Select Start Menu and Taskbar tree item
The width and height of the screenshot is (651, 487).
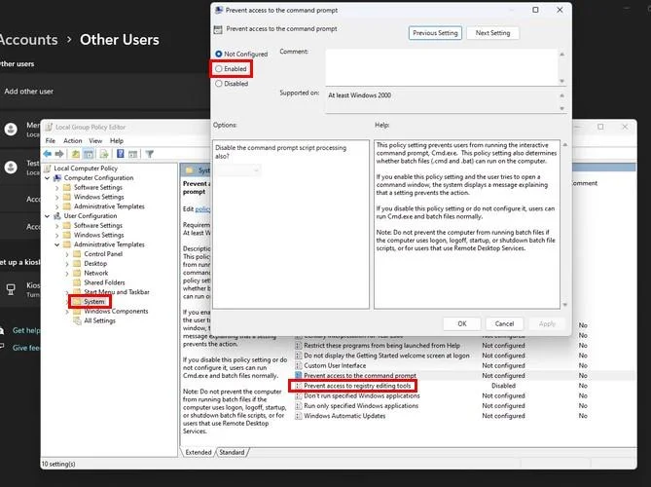pyautogui.click(x=117, y=292)
